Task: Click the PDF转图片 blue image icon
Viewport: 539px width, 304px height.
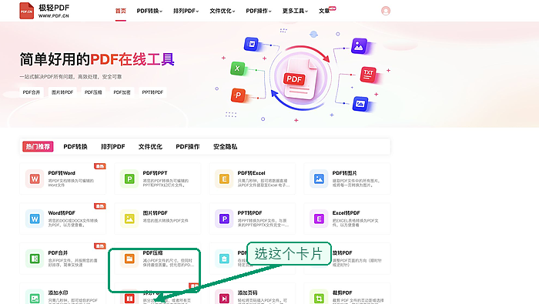Action: (319, 179)
